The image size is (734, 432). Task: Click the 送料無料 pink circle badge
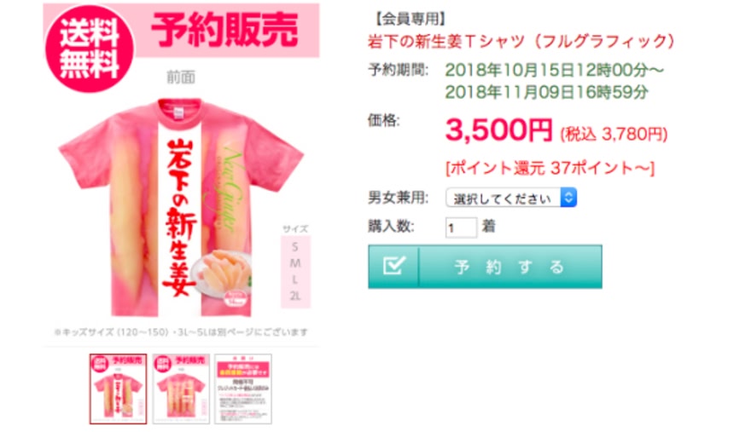click(90, 49)
